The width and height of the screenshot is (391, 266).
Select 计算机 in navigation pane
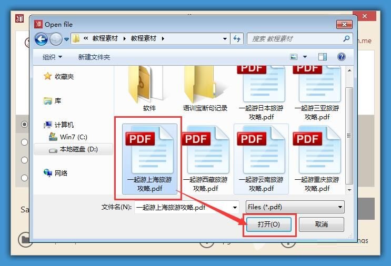pos(58,125)
